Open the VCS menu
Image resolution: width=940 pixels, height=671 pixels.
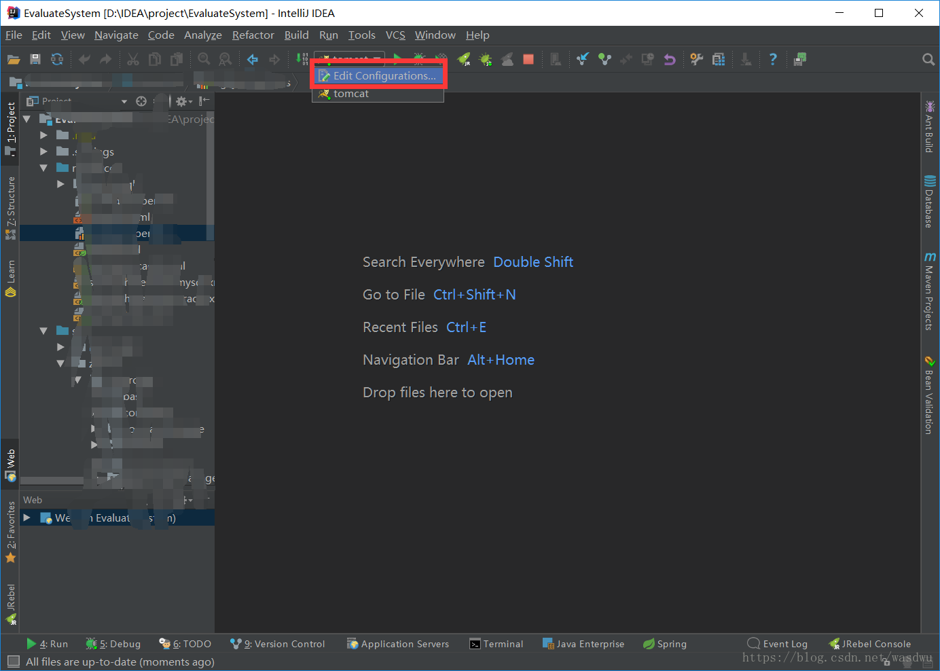pos(395,35)
